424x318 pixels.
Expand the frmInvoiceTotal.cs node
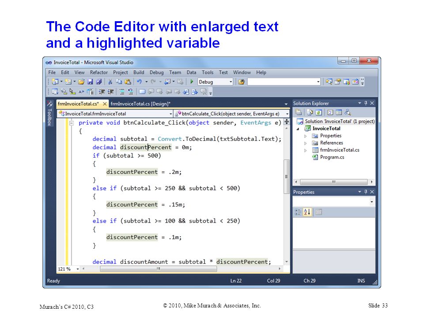(305, 150)
